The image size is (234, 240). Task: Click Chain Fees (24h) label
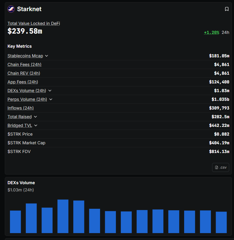pos(25,64)
